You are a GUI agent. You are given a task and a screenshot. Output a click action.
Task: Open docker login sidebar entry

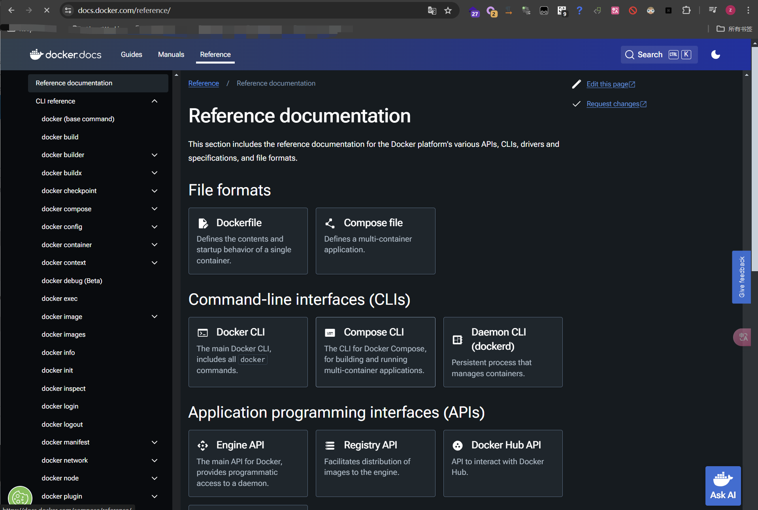(60, 406)
